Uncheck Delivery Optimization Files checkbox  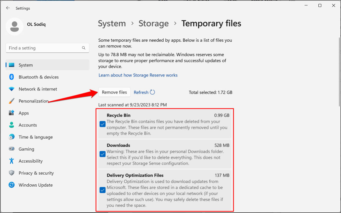click(103, 190)
